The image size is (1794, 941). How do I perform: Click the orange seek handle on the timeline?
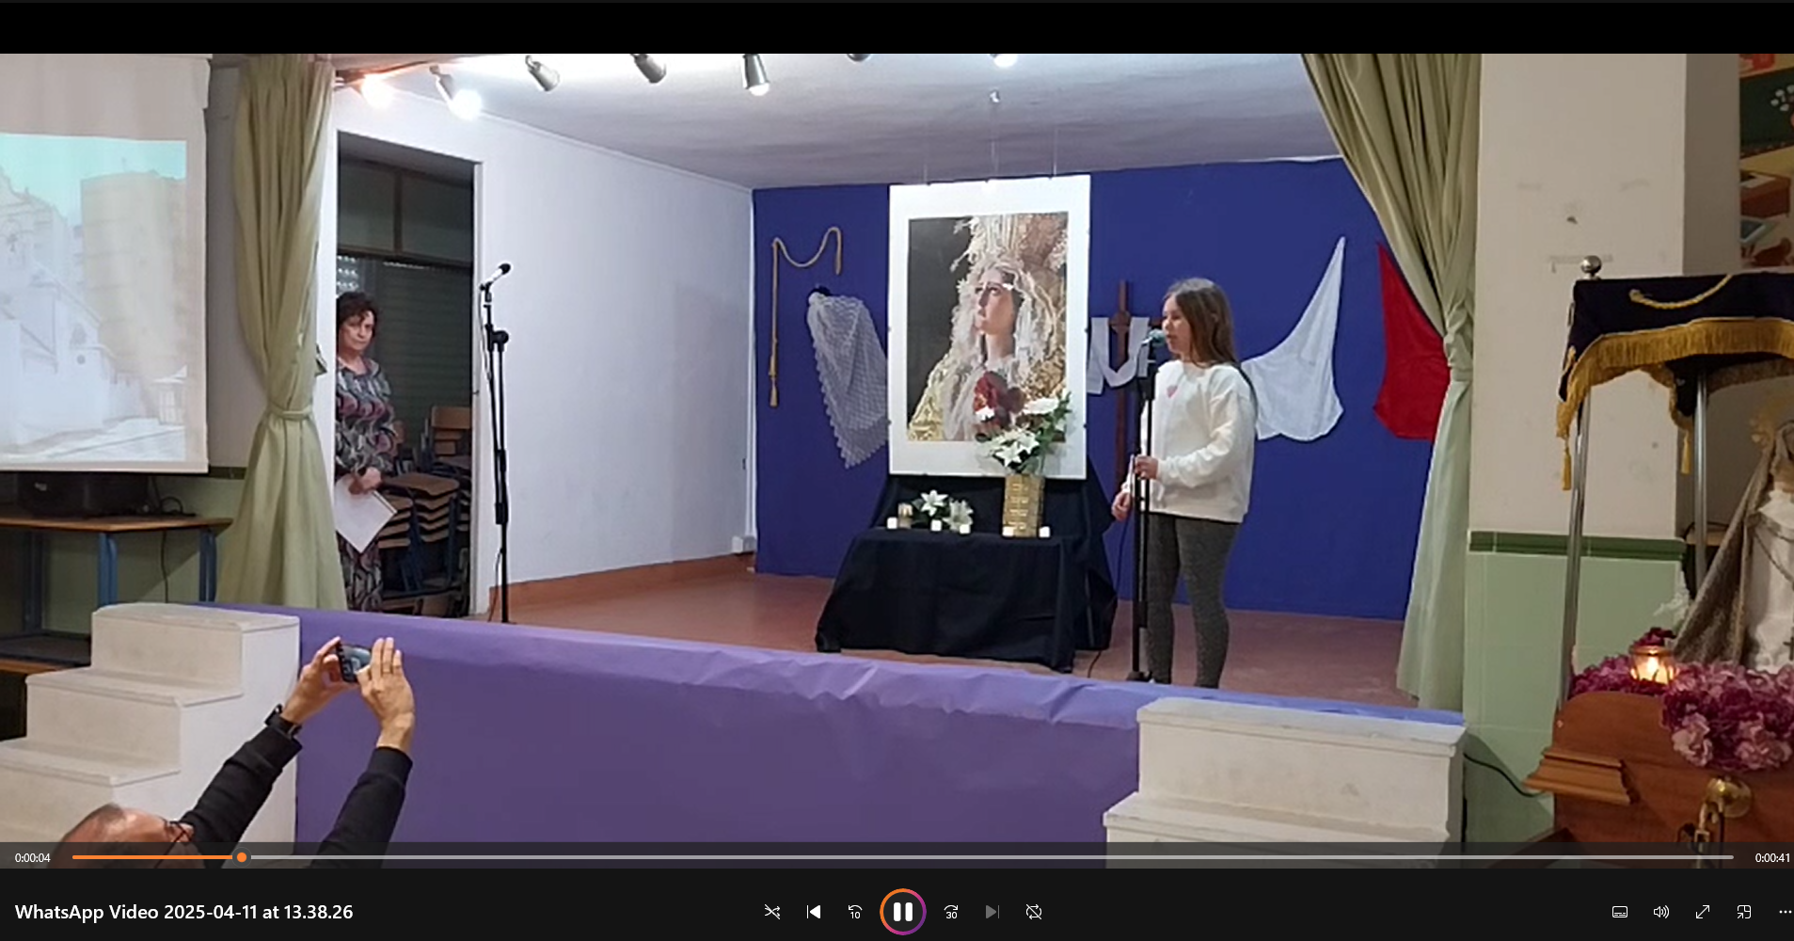tap(242, 857)
